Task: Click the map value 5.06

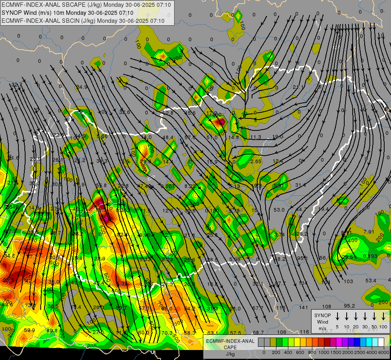Action: tap(102, 136)
